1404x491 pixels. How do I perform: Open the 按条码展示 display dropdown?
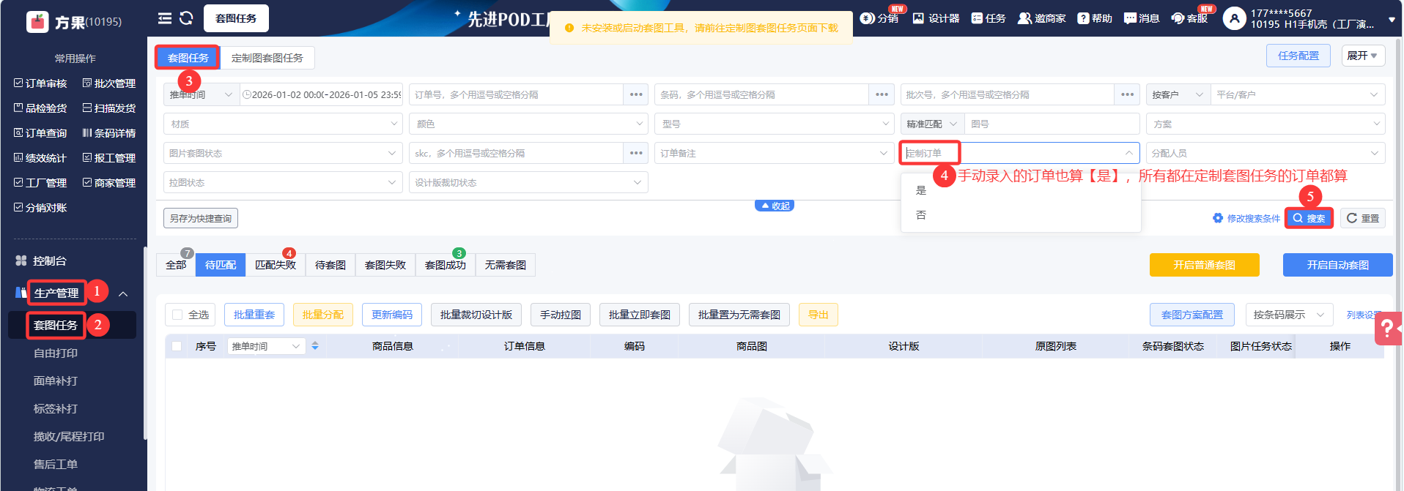(x=1289, y=315)
